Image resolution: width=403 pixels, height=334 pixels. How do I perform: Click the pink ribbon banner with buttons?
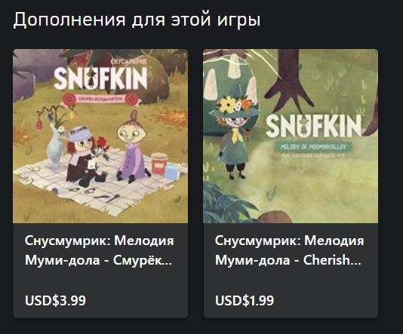pyautogui.click(x=101, y=99)
